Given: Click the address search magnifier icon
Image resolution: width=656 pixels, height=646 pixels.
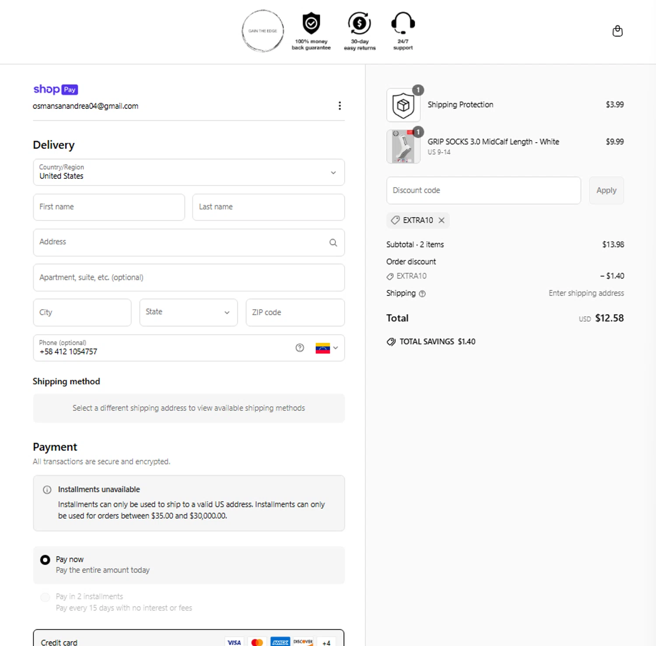Looking at the screenshot, I should tap(333, 242).
